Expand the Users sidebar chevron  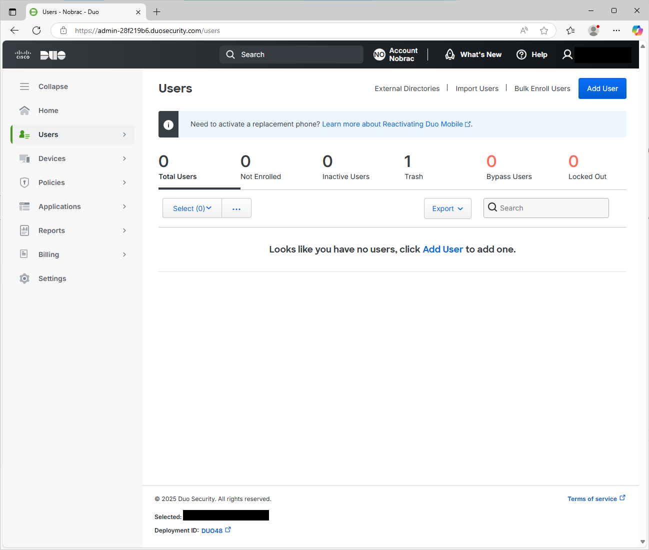[124, 134]
